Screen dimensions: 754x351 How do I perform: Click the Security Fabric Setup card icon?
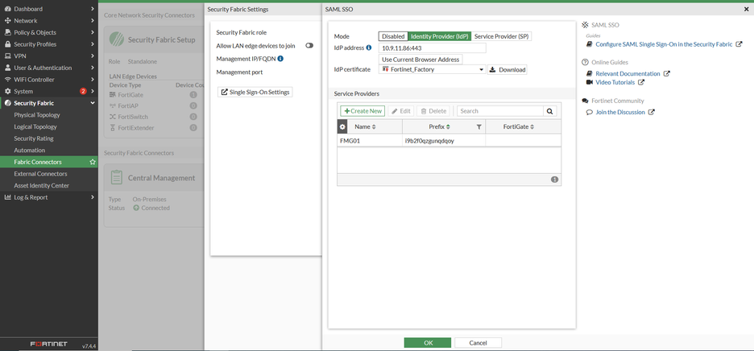pos(116,39)
